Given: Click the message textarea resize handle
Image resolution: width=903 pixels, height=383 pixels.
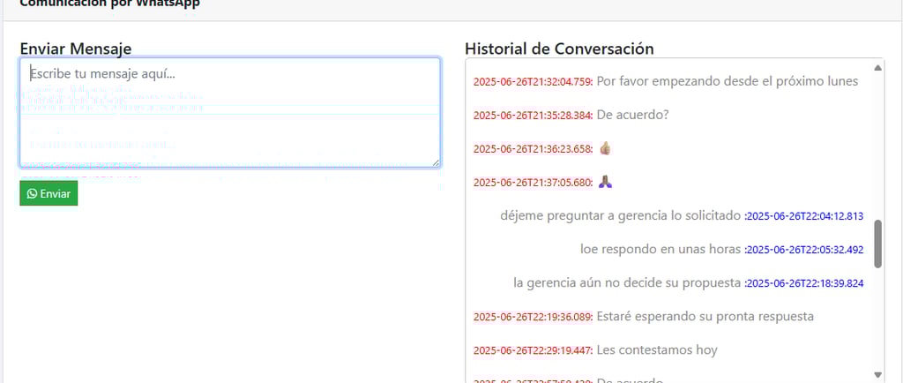Looking at the screenshot, I should point(436,163).
